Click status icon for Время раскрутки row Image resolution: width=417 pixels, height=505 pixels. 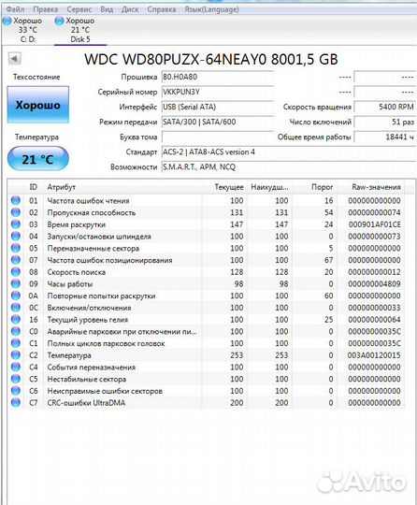[16, 224]
